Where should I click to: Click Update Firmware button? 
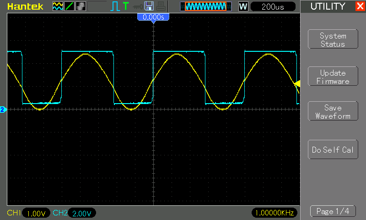333,76
